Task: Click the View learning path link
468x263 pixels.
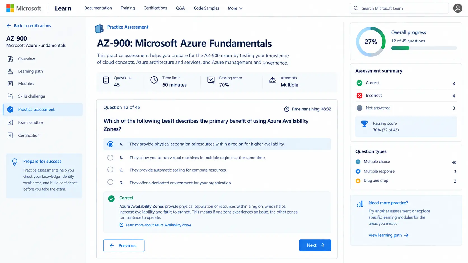Action: point(389,235)
